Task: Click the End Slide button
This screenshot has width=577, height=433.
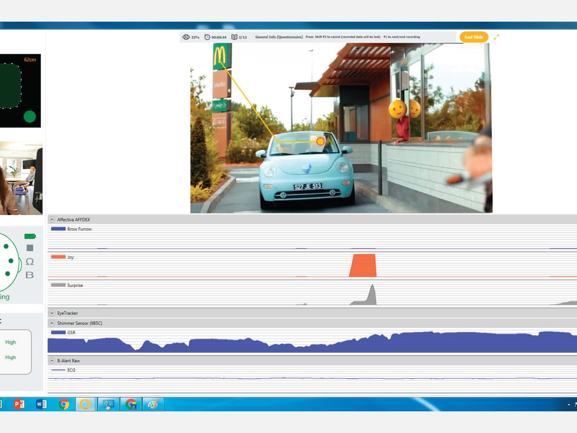Action: 474,37
